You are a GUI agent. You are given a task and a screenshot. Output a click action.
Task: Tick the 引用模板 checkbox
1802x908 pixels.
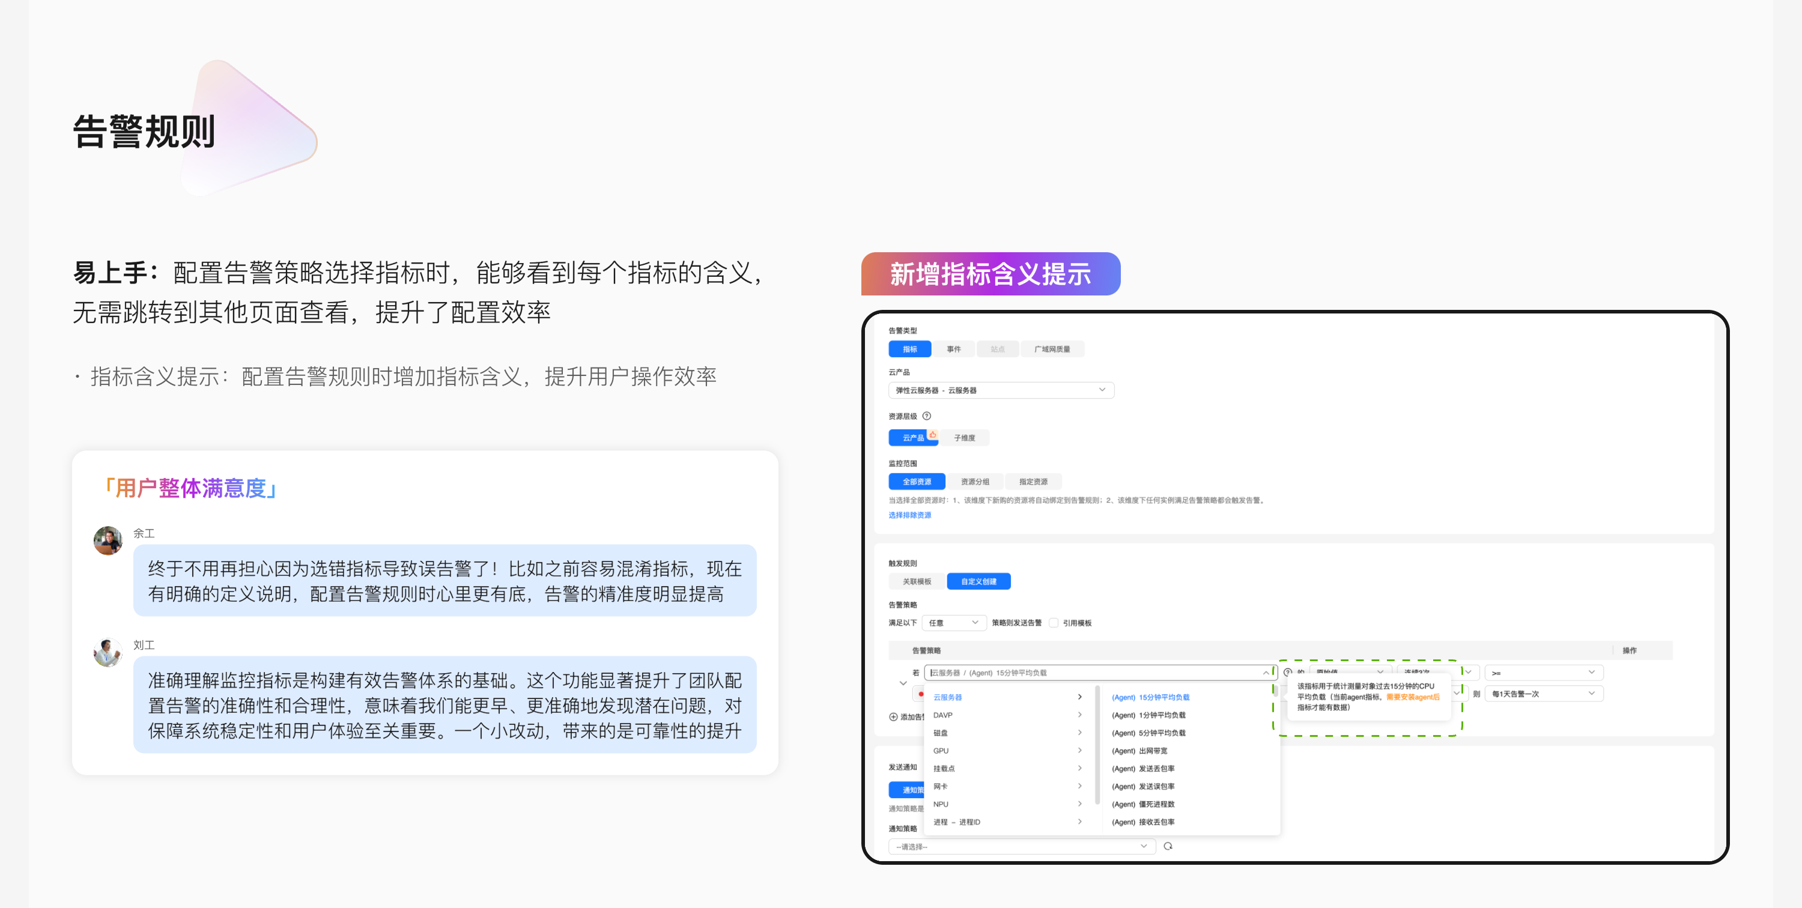[1054, 623]
